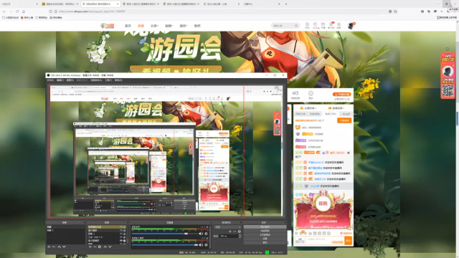This screenshot has height=258, width=459.
Task: Expand the 视频 dropdown in Douyu navigation
Action: (x=169, y=26)
